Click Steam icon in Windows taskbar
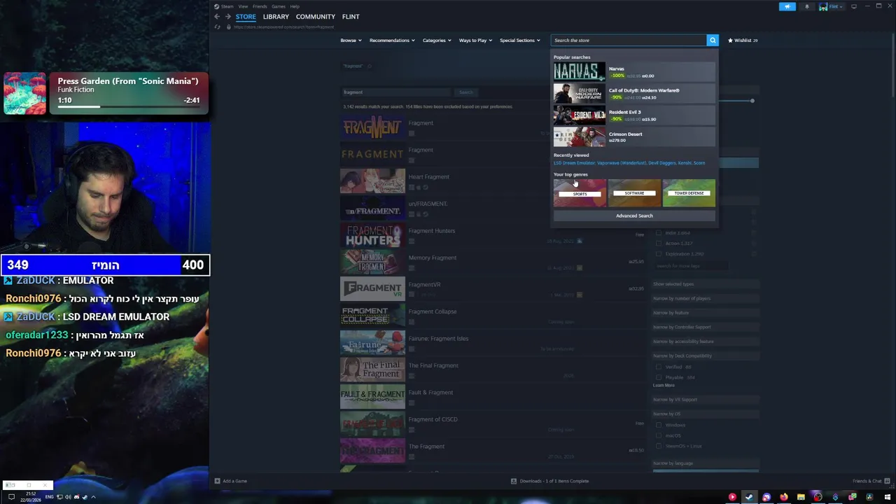Screen dimensions: 896x504 pyautogui.click(x=749, y=497)
